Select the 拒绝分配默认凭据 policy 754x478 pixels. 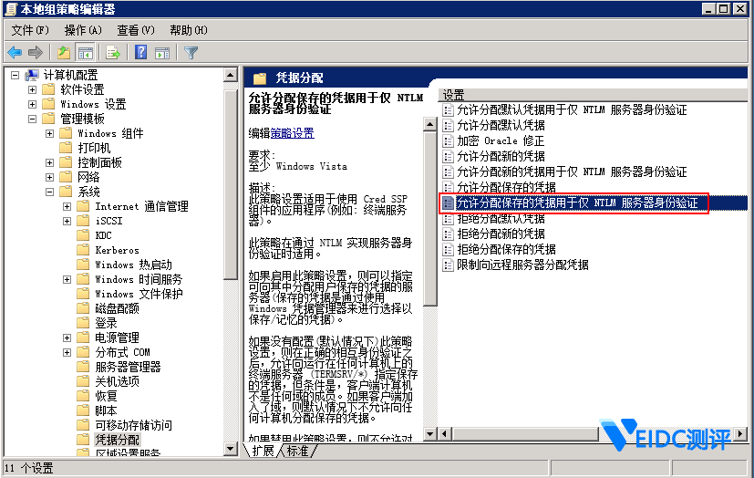click(x=501, y=218)
